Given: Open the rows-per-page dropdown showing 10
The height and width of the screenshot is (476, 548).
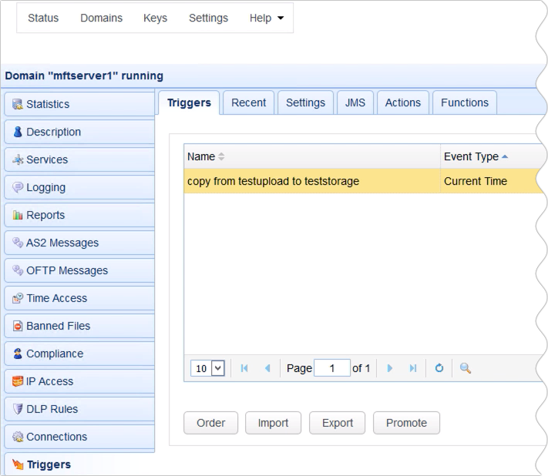Looking at the screenshot, I should click(207, 368).
